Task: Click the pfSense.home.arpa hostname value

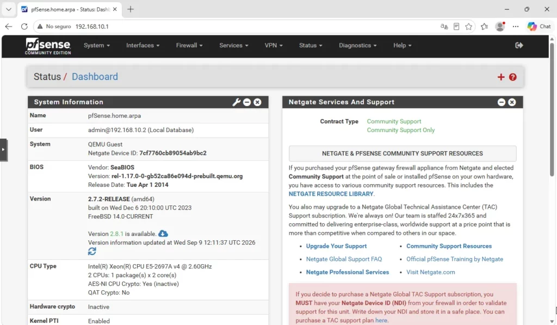Action: [x=114, y=116]
